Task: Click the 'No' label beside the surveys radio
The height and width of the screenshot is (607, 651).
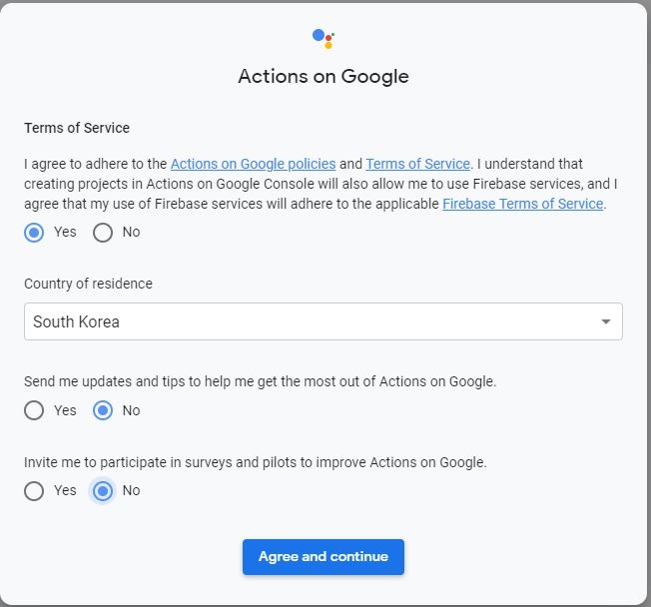Action: coord(131,491)
